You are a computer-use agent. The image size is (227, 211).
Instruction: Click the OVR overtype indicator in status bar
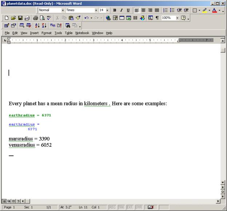139,207
